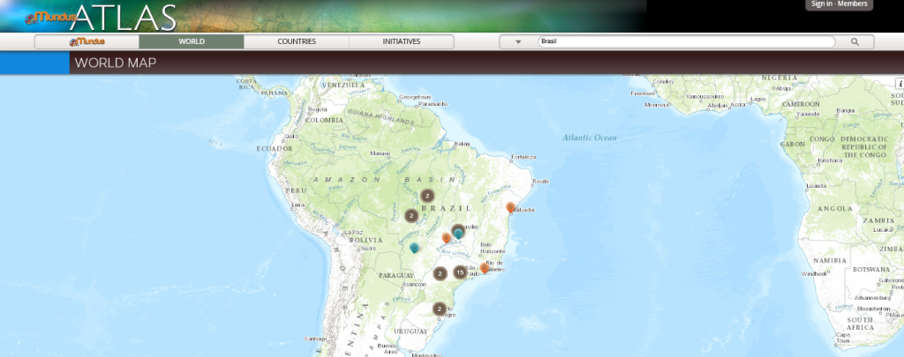Select the orange pin at Salvador

510,207
